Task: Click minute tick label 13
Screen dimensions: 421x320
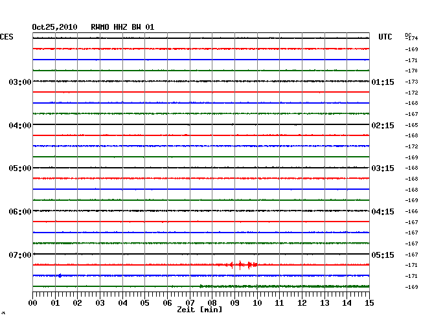Action: pyautogui.click(x=324, y=303)
